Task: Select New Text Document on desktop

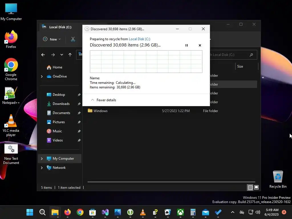Action: point(11,154)
